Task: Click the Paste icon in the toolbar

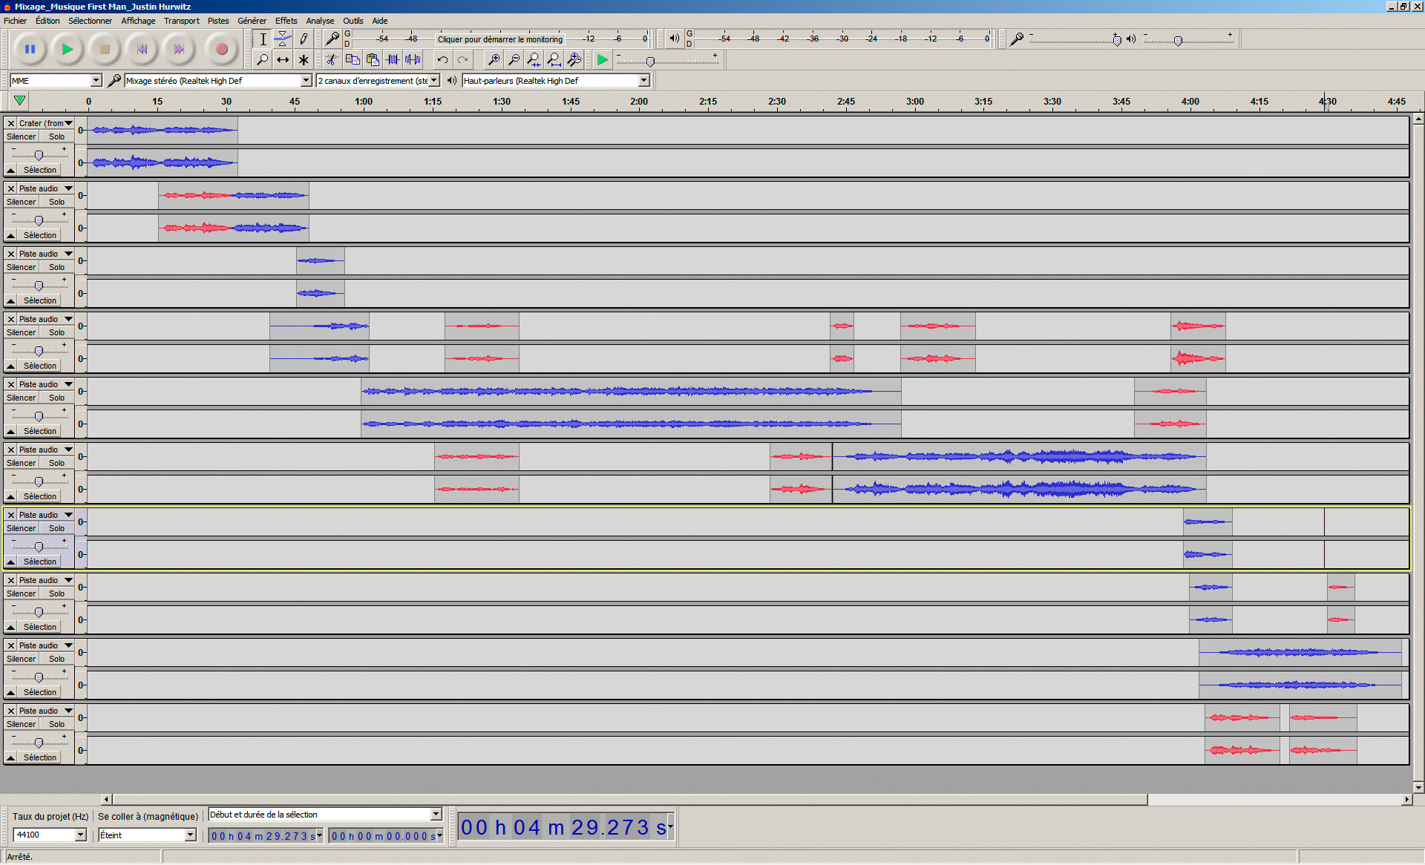Action: point(373,59)
